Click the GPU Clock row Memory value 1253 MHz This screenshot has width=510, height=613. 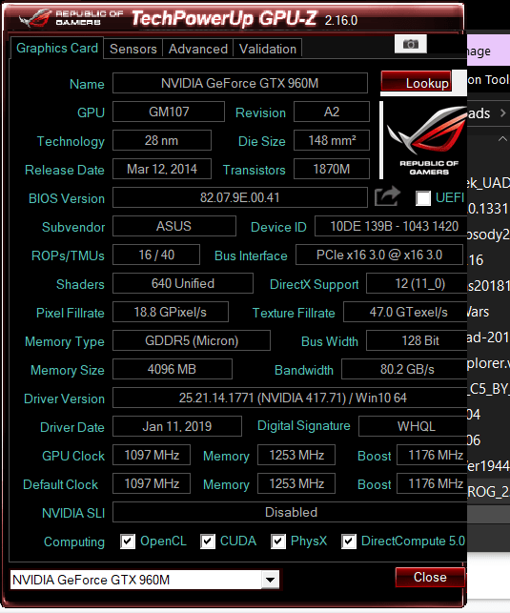[x=296, y=455]
